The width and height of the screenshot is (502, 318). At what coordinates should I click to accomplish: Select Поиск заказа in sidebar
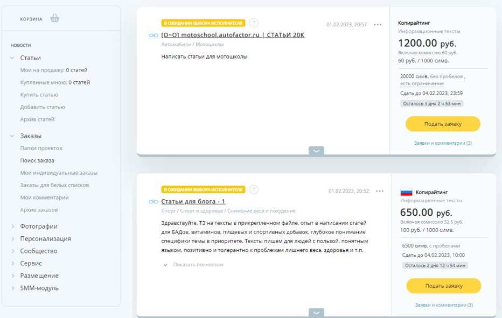[37, 160]
